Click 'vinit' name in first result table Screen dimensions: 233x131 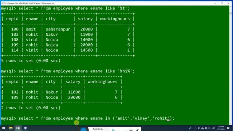(x=32, y=50)
